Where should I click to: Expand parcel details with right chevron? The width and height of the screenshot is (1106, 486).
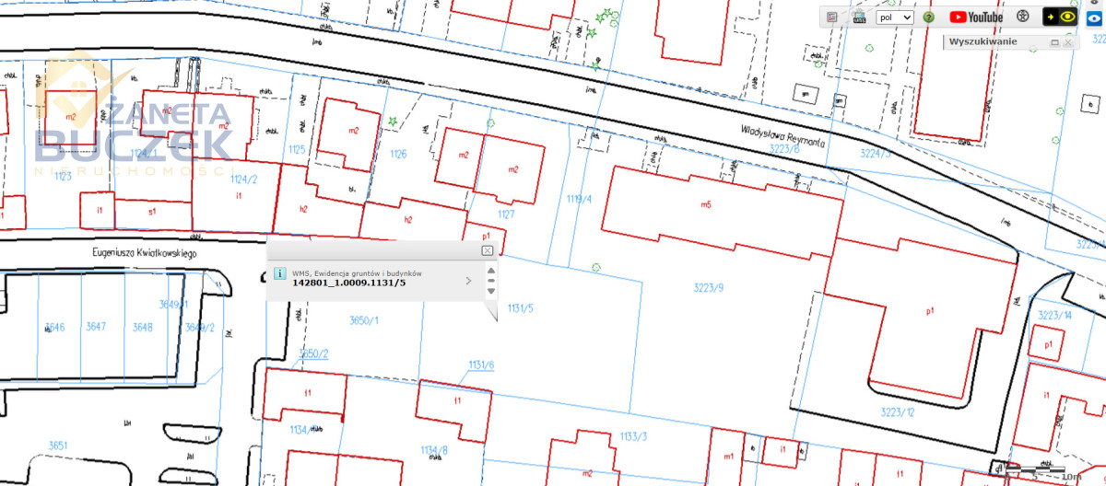468,281
